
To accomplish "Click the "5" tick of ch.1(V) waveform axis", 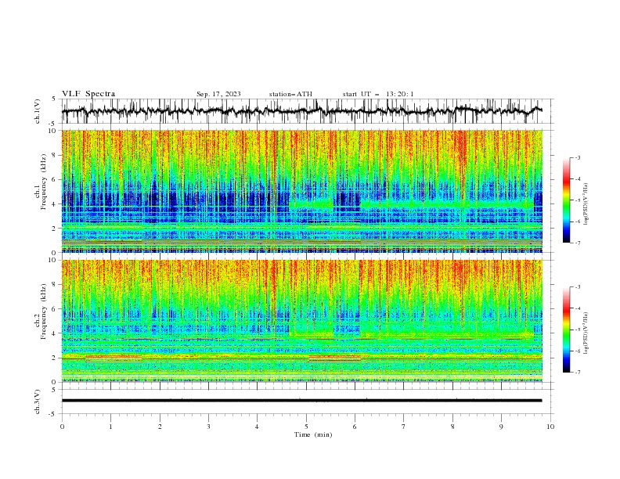I will tap(54, 99).
